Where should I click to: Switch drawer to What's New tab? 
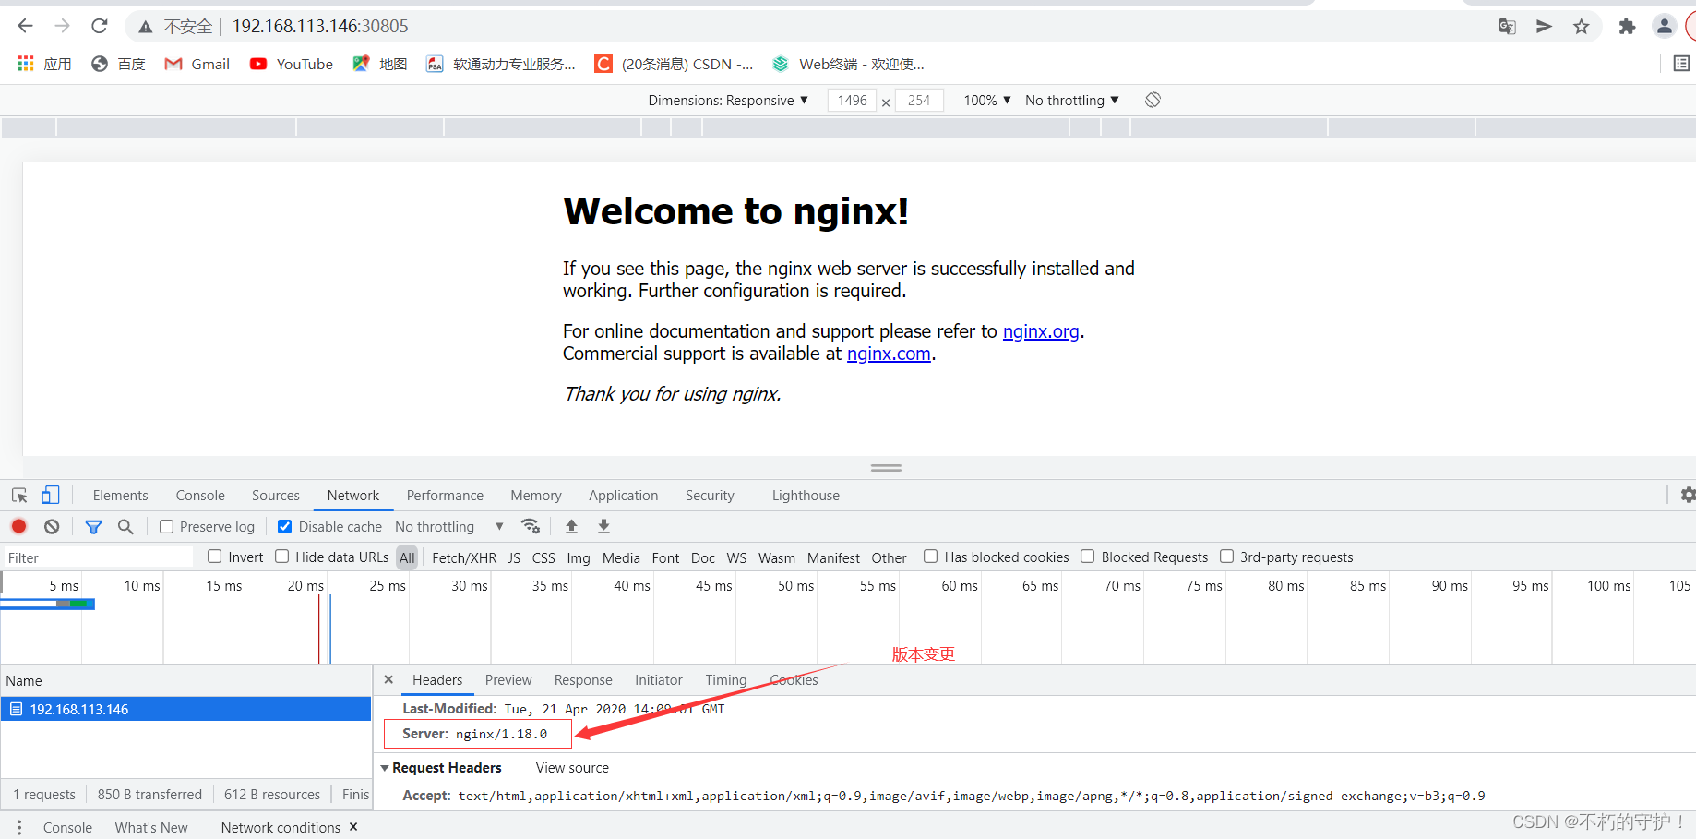point(151,828)
